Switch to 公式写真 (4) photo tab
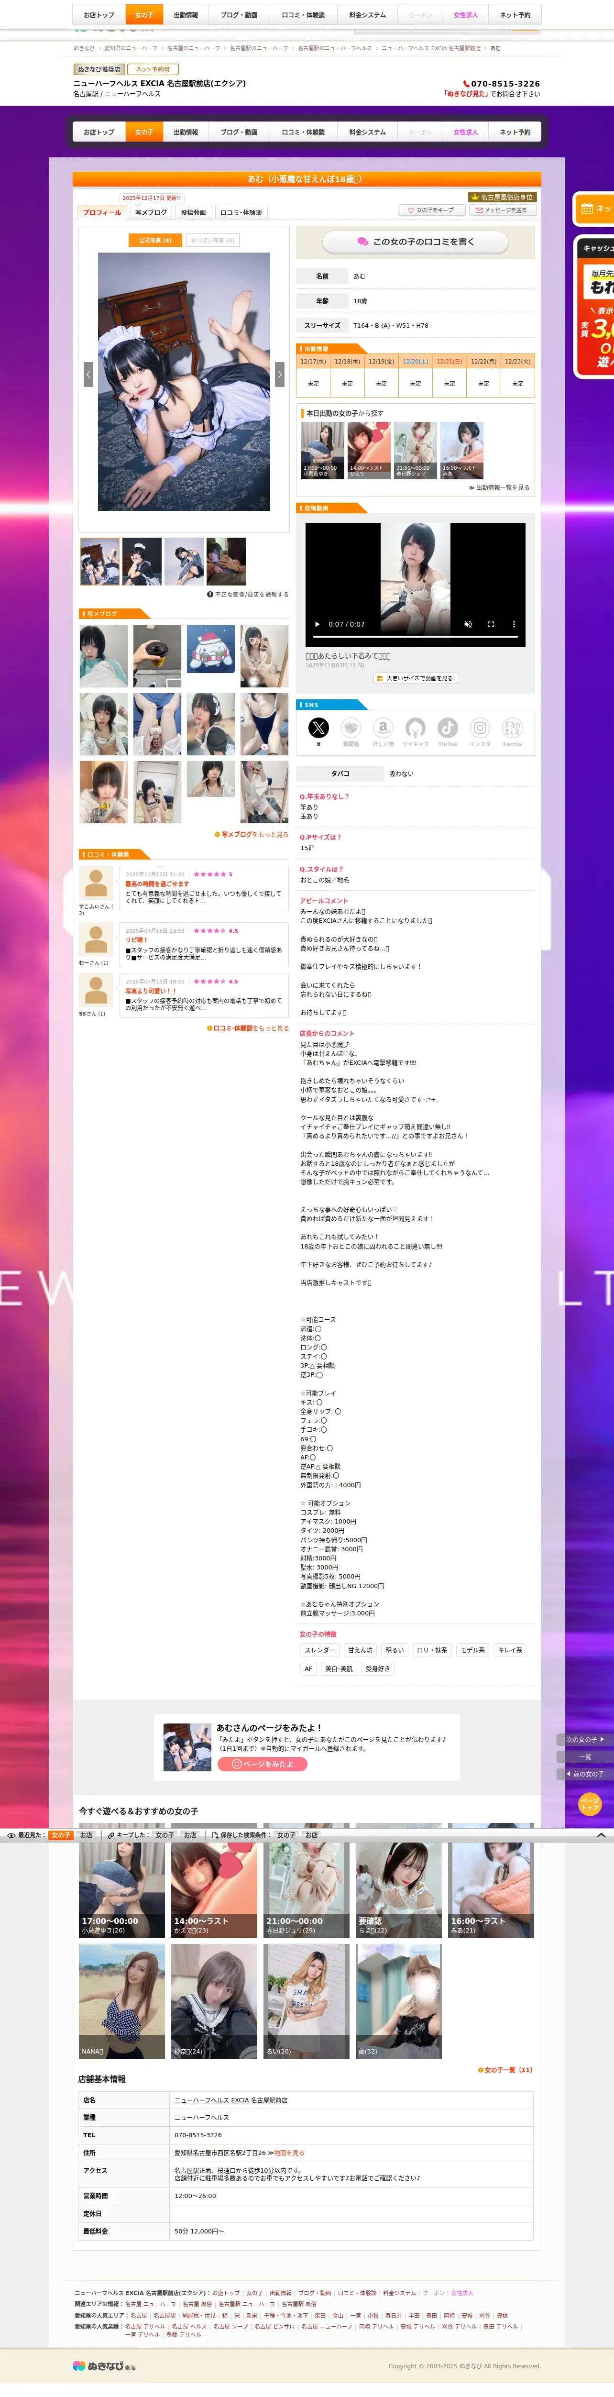Image resolution: width=614 pixels, height=2397 pixels. coord(155,240)
